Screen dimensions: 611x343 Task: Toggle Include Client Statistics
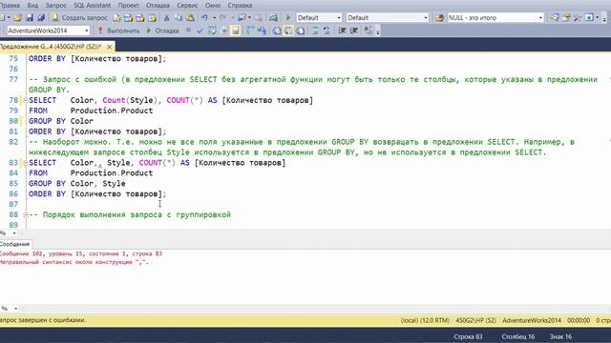[x=262, y=30]
